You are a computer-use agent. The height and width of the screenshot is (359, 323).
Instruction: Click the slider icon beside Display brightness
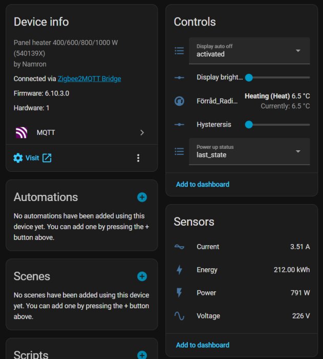point(179,77)
